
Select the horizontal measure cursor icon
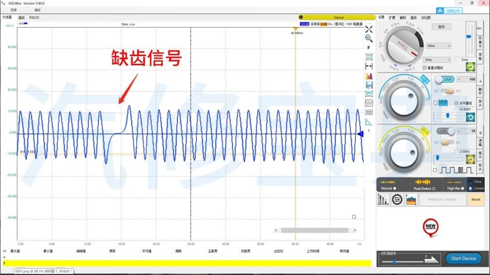369,66
